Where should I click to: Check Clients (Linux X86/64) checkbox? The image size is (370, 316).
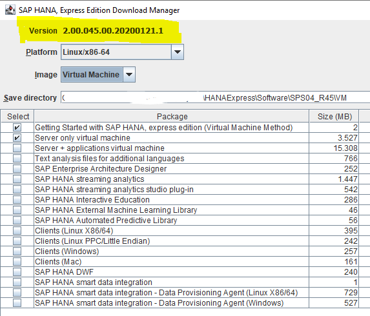pos(17,231)
